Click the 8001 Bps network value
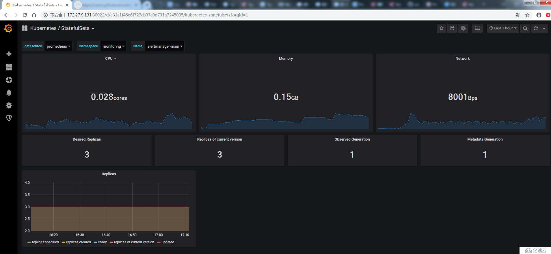This screenshot has height=254, width=551. [x=463, y=97]
